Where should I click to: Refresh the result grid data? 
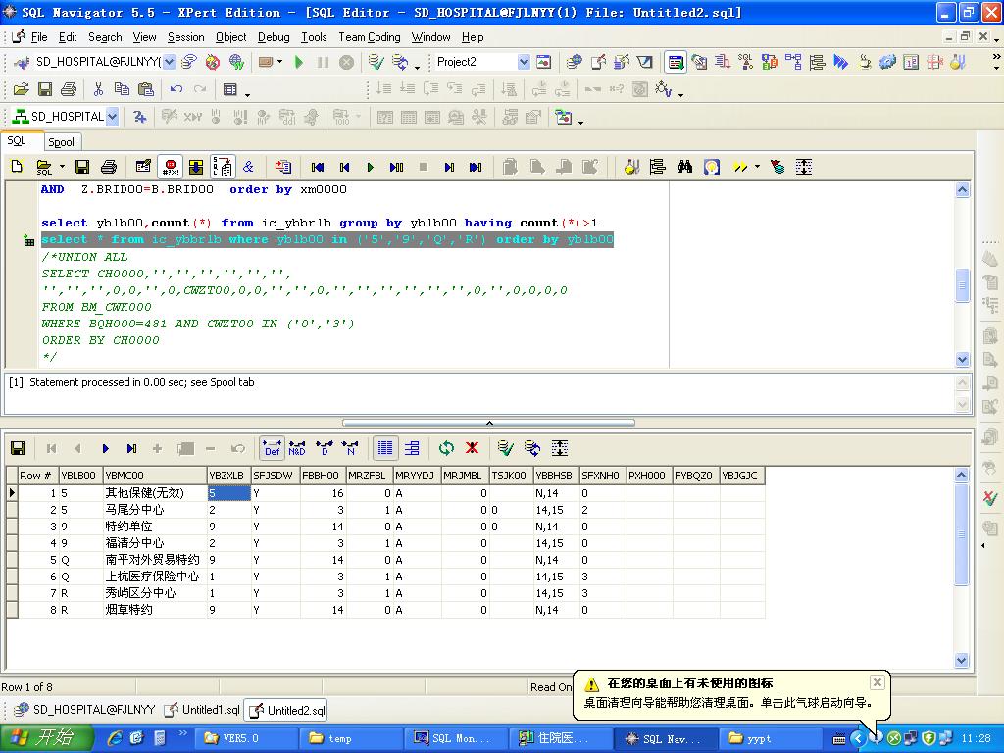[446, 448]
